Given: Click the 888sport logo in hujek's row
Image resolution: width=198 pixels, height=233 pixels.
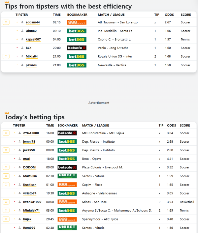Looking at the screenshot, I should (67, 219).
